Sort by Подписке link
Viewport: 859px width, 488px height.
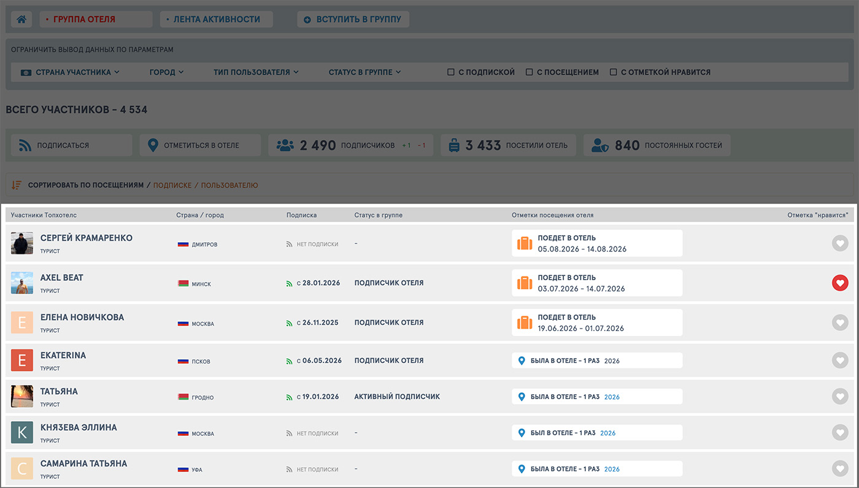(172, 185)
